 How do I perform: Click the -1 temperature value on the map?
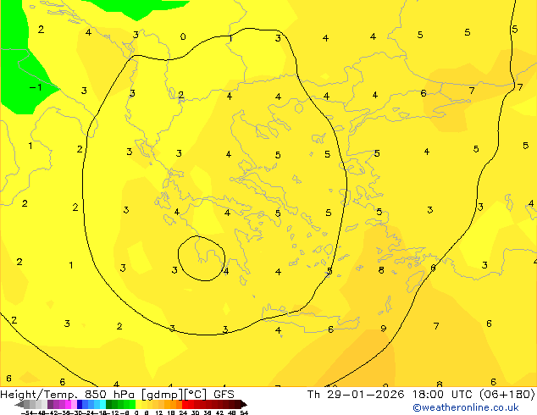(x=36, y=87)
